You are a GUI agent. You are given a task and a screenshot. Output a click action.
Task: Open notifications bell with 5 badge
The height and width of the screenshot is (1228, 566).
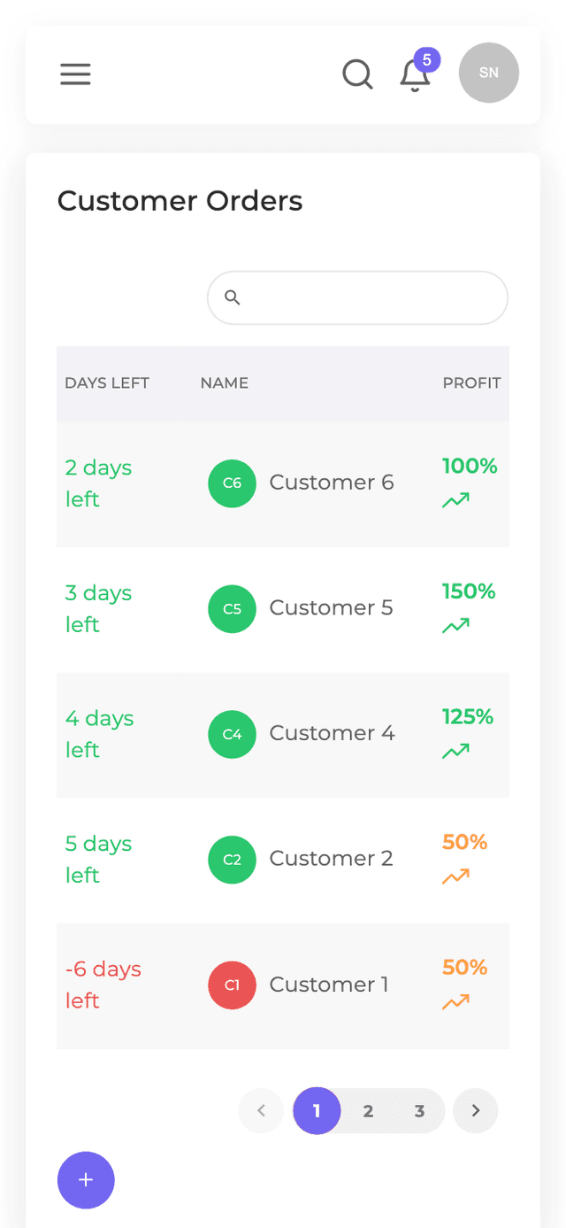415,75
